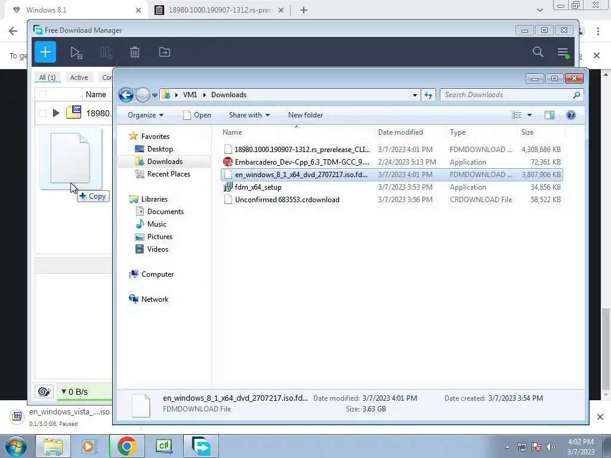Image resolution: width=611 pixels, height=458 pixels.
Task: Refresh the Downloads folder view
Action: pos(428,95)
